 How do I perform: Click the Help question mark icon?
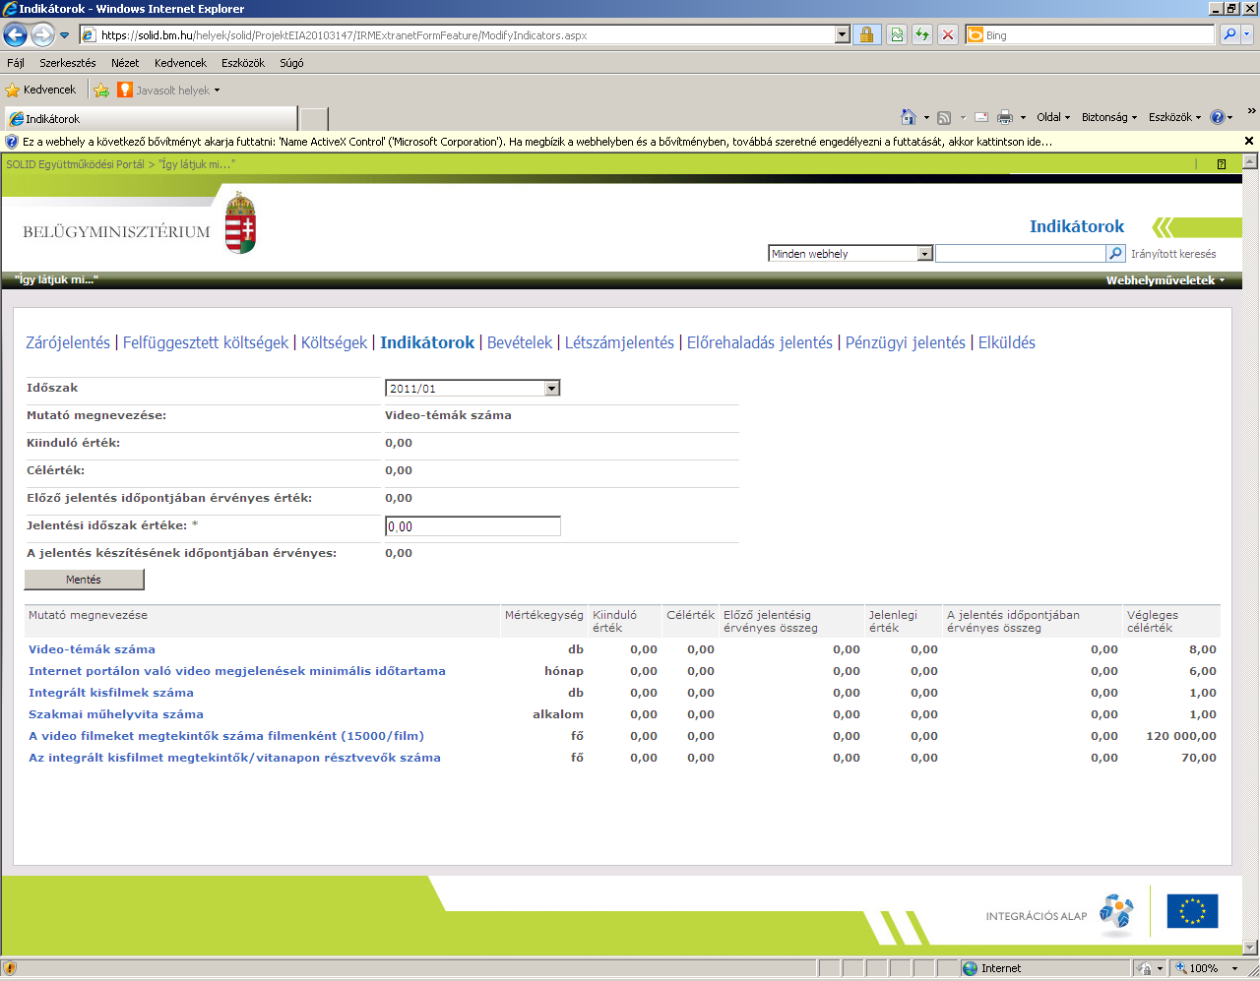tap(1218, 117)
